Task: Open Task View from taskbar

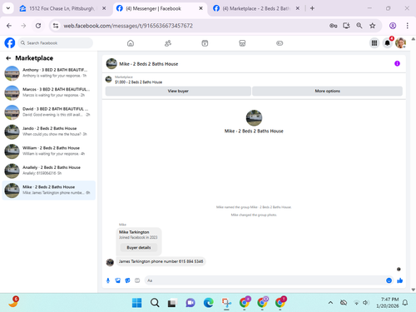Action: 172,303
